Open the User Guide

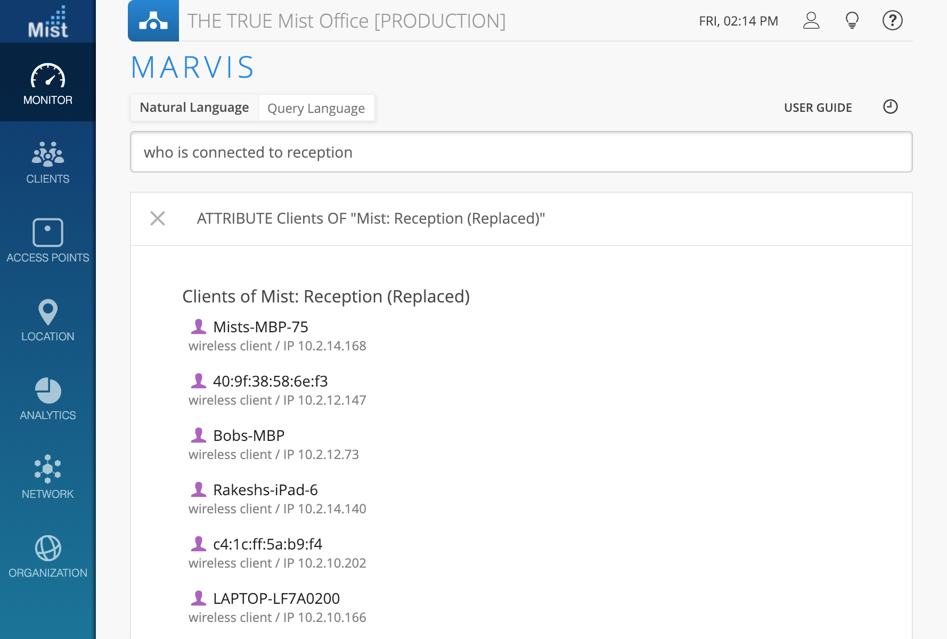(818, 108)
